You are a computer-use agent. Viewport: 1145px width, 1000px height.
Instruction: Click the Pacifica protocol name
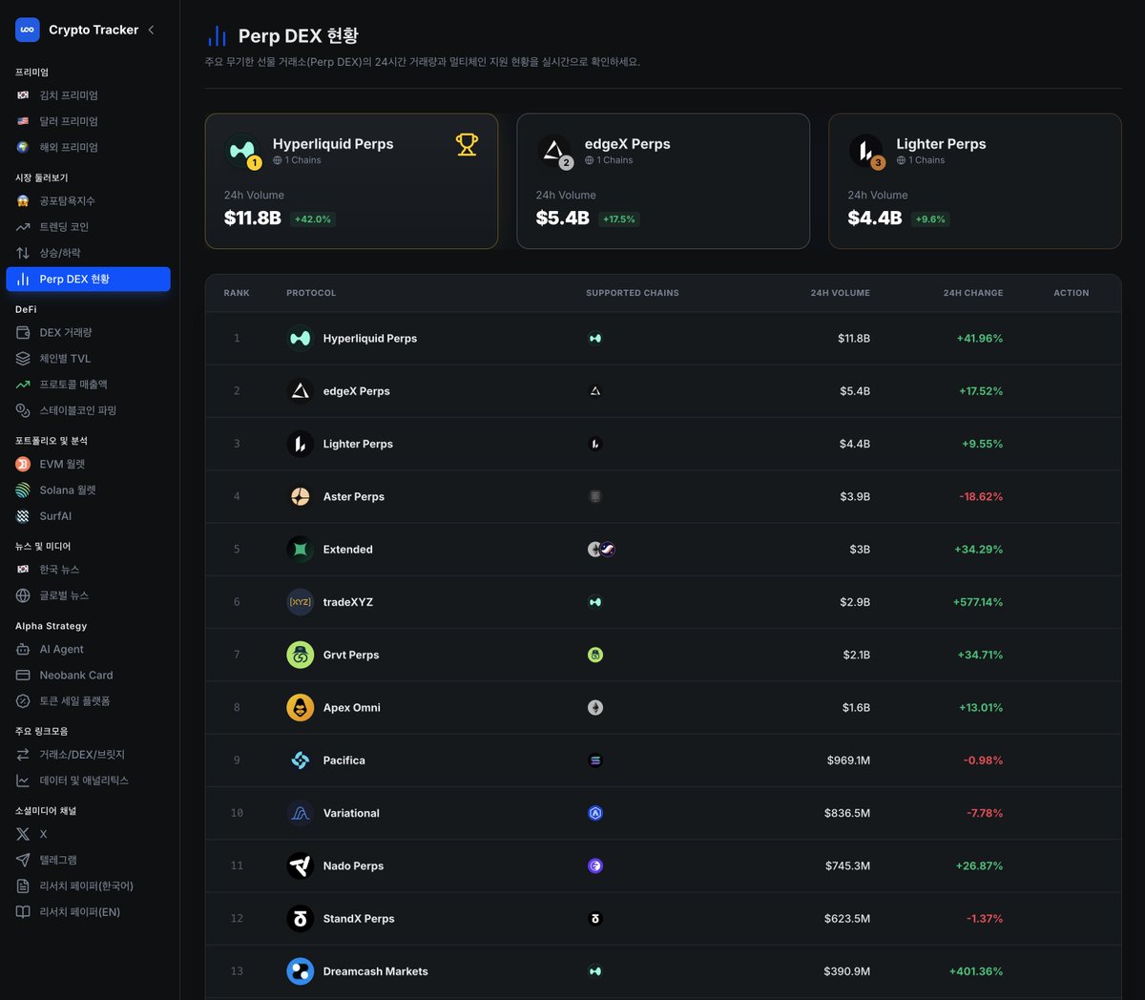[x=344, y=760]
